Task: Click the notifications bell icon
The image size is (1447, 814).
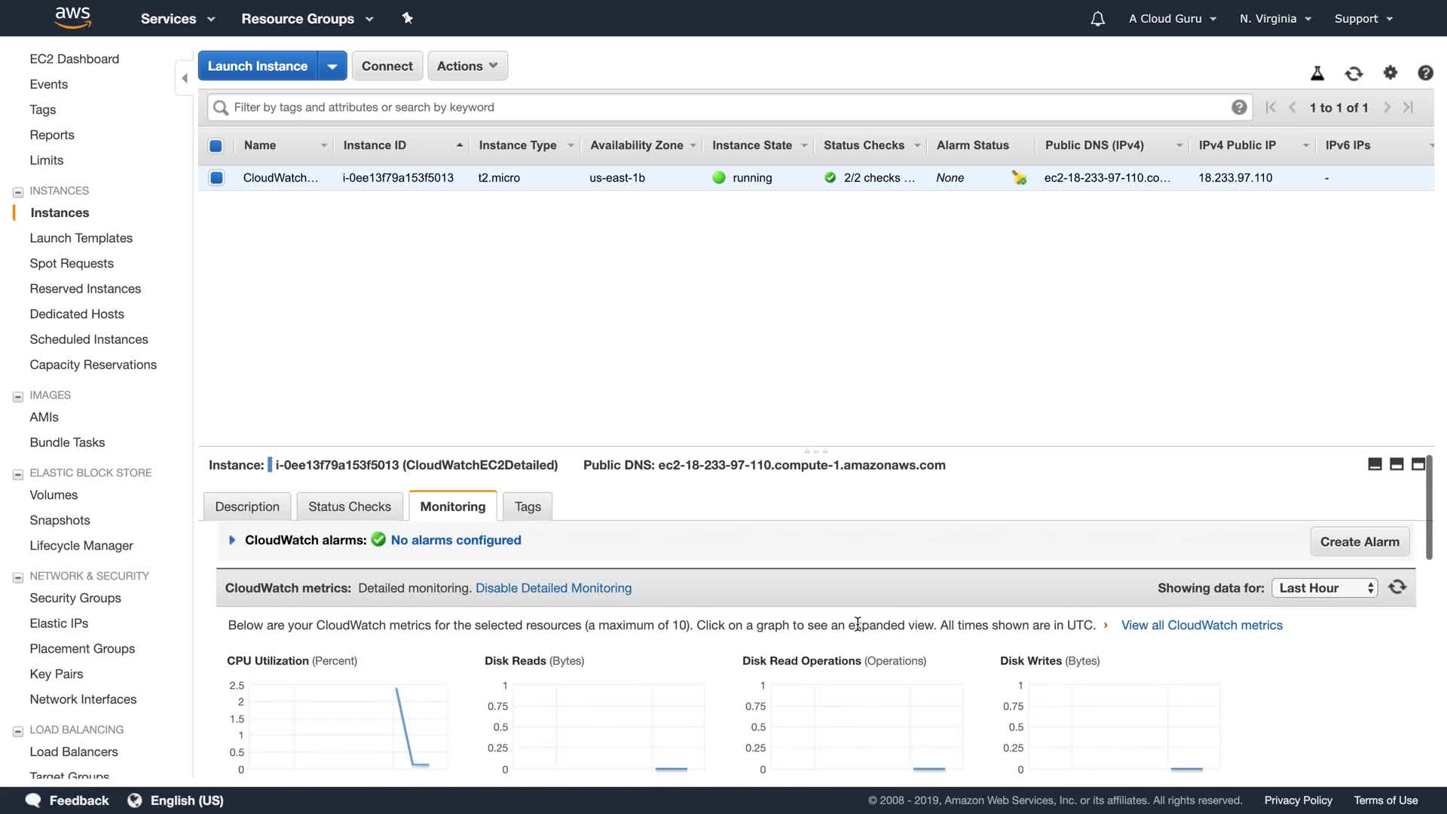Action: (x=1097, y=19)
